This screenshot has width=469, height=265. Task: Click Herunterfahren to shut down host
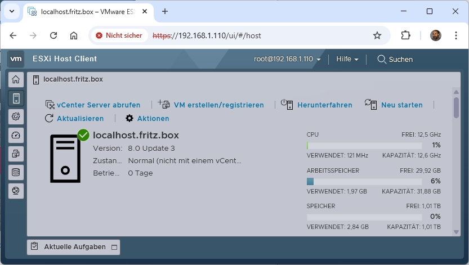pos(318,105)
